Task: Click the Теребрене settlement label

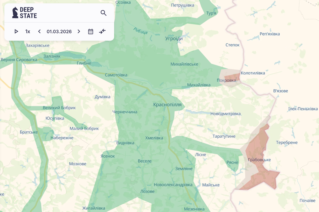Action: [287, 143]
